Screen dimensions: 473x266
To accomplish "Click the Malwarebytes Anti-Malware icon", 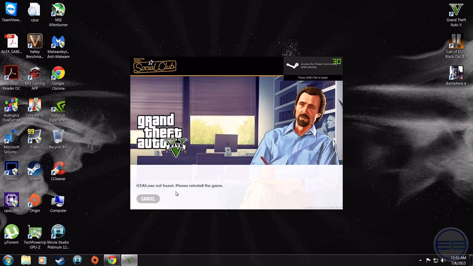I will [x=58, y=47].
